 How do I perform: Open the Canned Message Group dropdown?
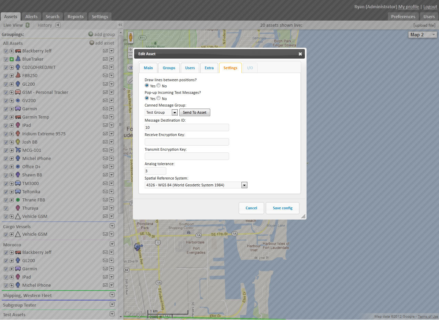click(x=174, y=112)
